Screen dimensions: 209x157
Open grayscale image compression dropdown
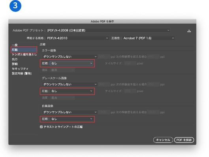point(72,91)
